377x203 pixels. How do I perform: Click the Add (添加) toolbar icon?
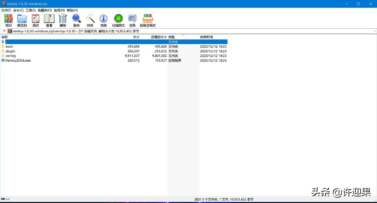tap(8, 20)
